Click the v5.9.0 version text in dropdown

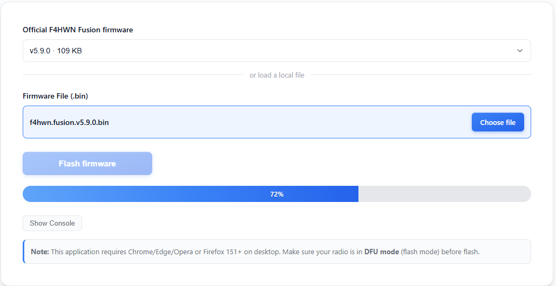(x=40, y=51)
